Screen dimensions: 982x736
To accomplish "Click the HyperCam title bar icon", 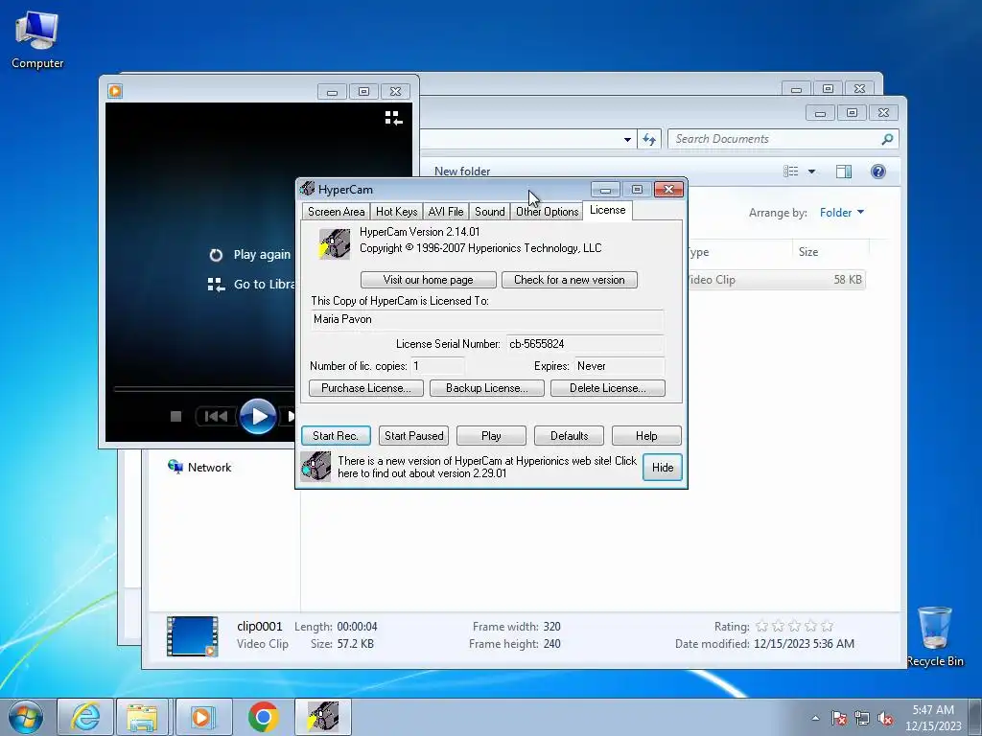I will pyautogui.click(x=307, y=189).
